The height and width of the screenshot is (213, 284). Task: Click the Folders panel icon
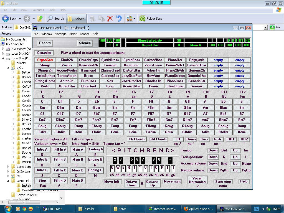coord(70,19)
